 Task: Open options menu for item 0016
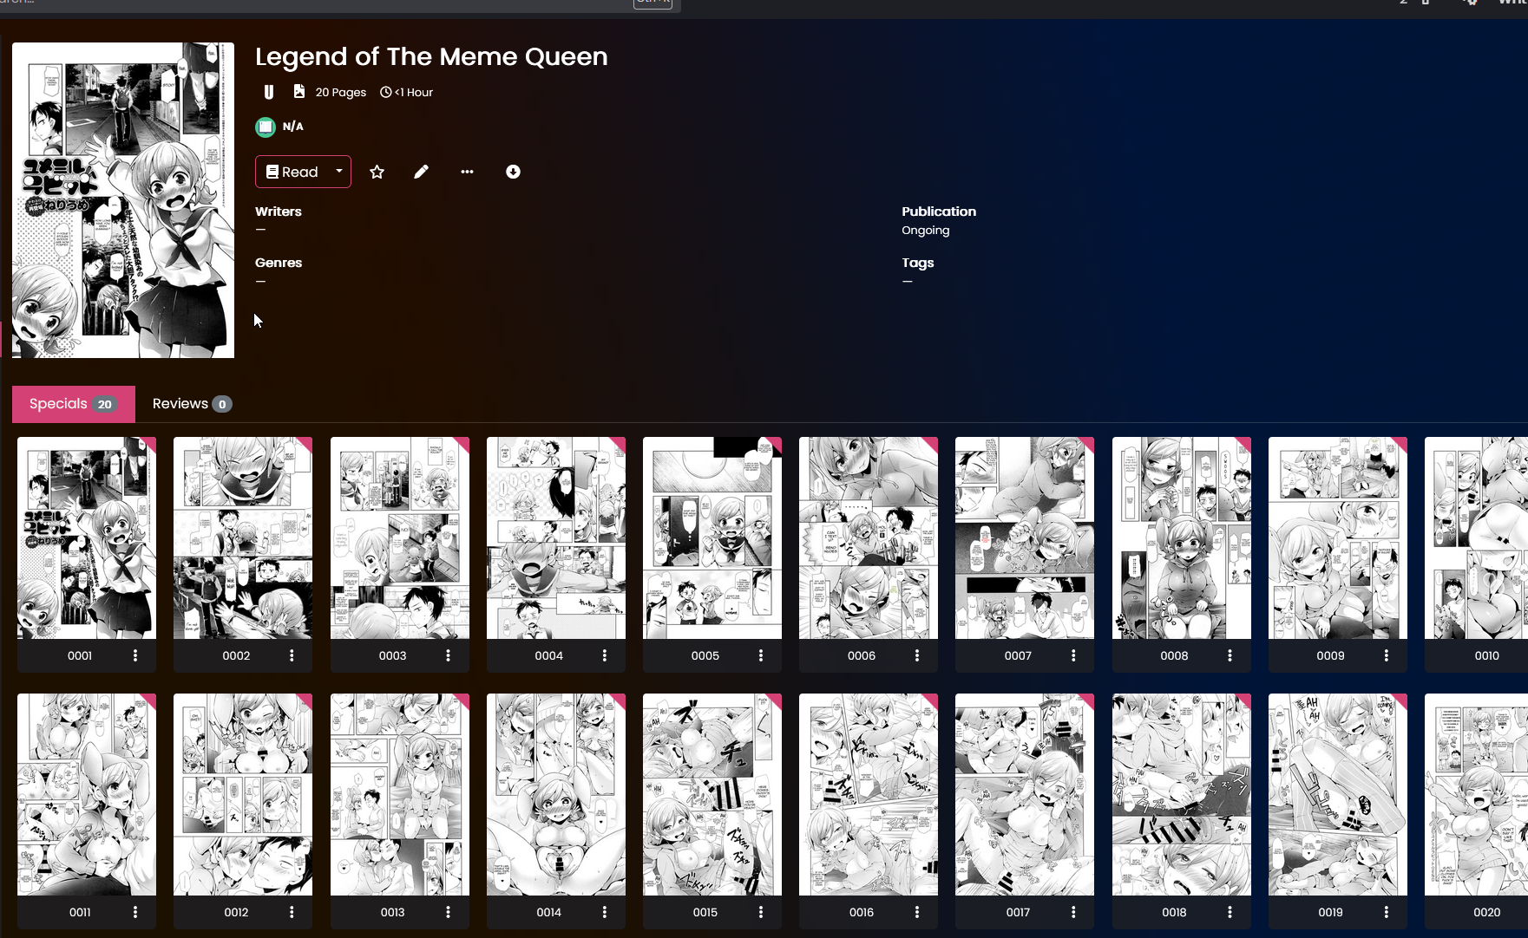pos(917,912)
